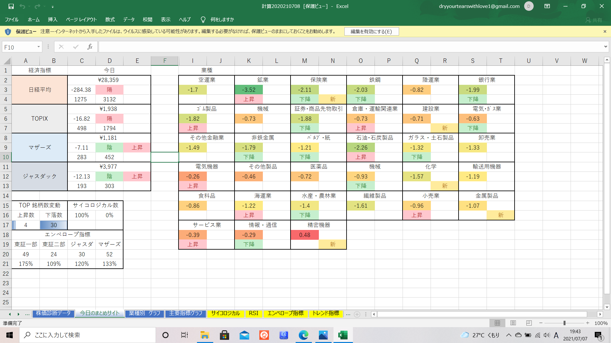Open Customize Quick Access Toolbar dropdown
Viewport: 611px width, 343px height.
click(53, 7)
